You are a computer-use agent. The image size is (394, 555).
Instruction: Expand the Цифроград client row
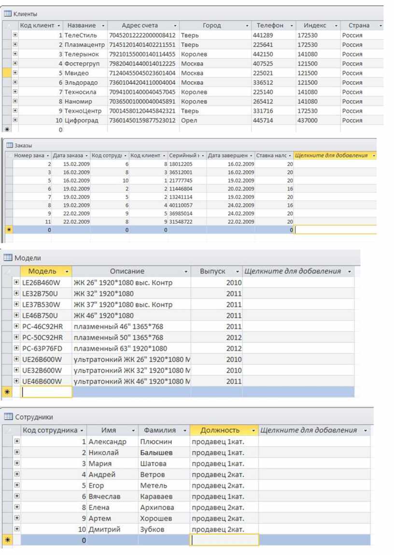[x=15, y=120]
